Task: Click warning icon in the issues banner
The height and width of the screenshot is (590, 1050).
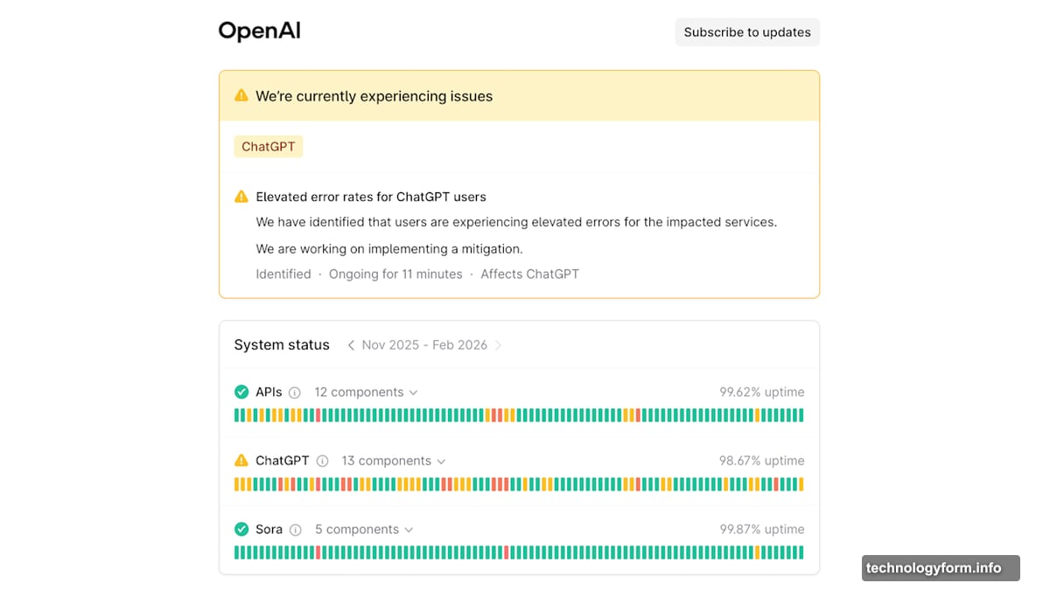Action: click(x=241, y=95)
